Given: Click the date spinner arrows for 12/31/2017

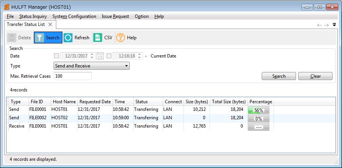Looking at the screenshot, I should (92, 56).
